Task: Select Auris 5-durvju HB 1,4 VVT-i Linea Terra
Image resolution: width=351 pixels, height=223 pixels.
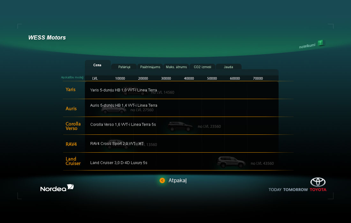Action: click(x=123, y=105)
